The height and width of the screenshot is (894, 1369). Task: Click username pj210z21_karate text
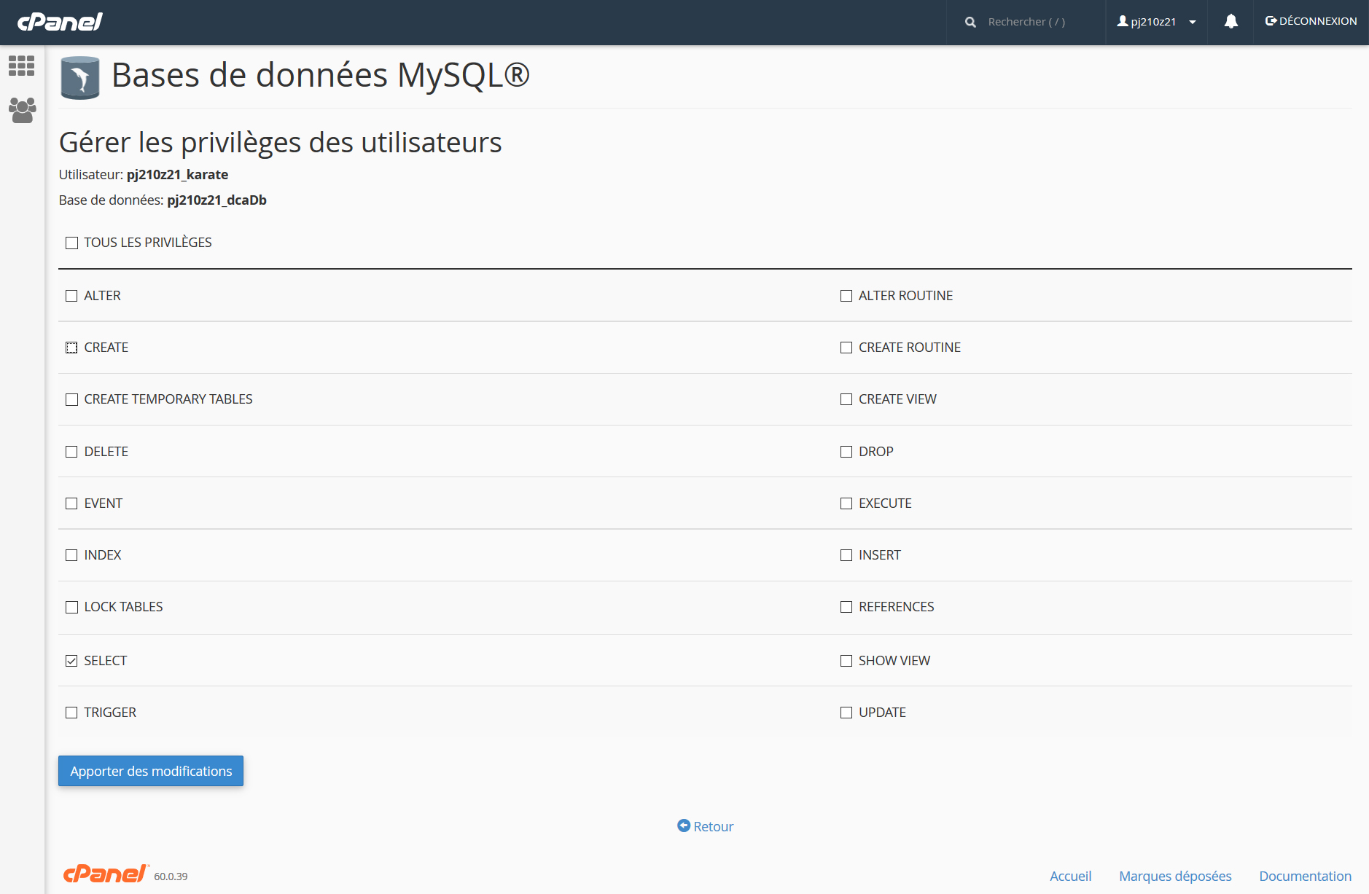177,175
